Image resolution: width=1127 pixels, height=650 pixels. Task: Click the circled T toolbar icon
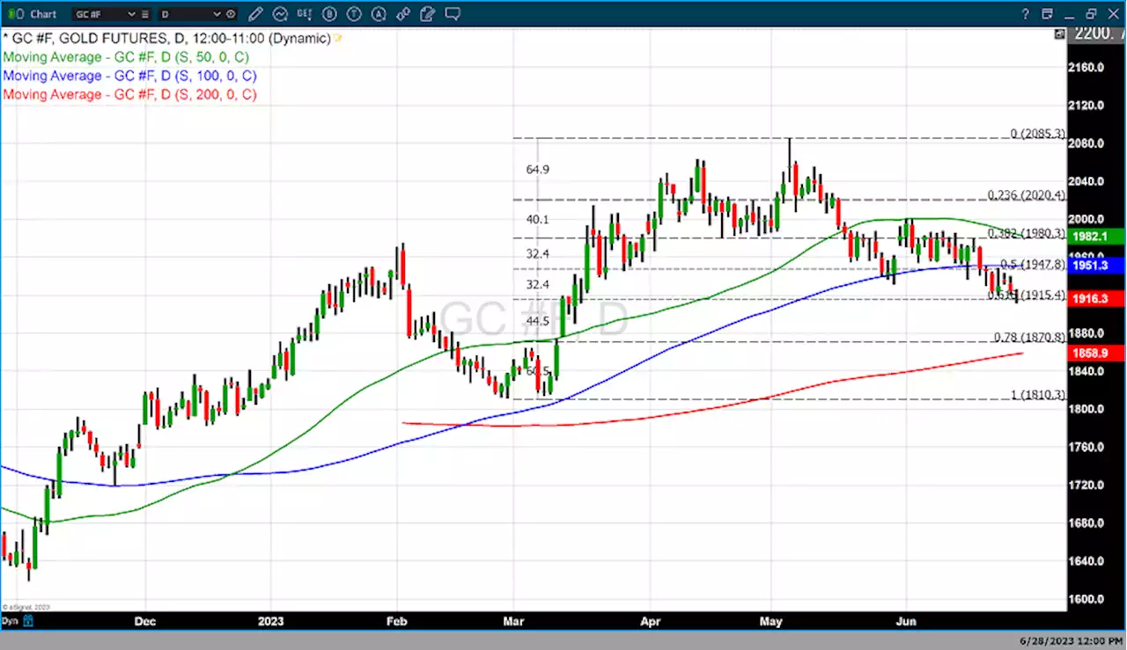point(354,14)
